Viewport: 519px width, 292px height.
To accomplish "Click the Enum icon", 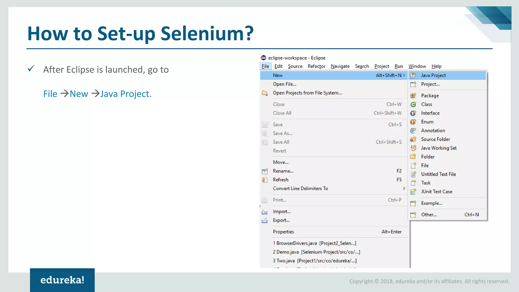I will tap(413, 122).
